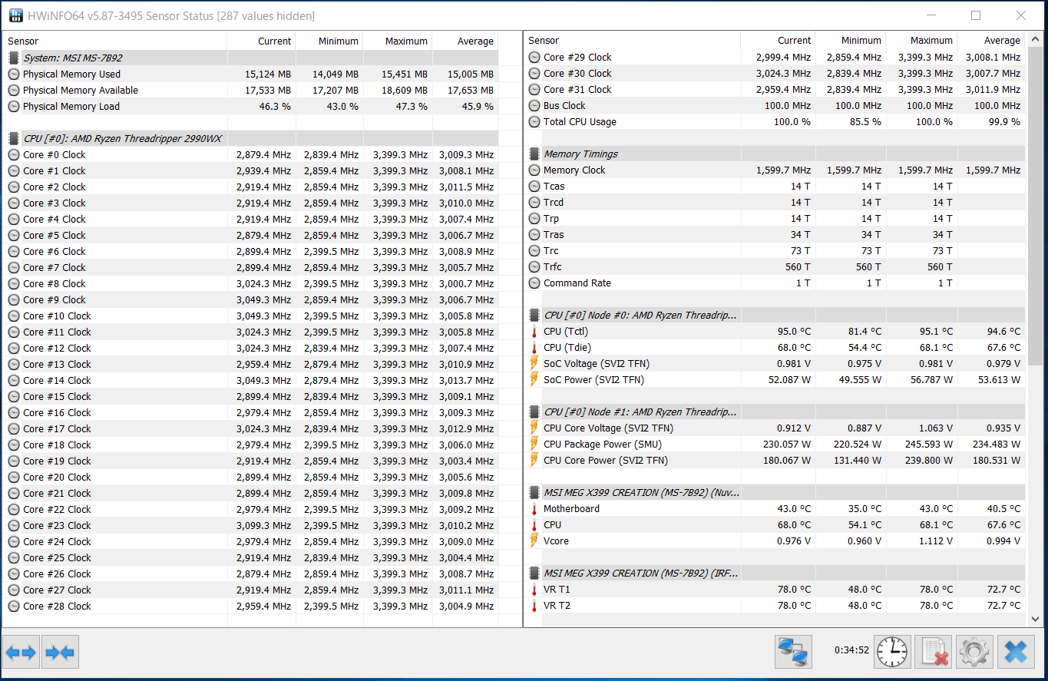Click the chip icon beside Memory Timings
This screenshot has width=1048, height=681.
(534, 154)
